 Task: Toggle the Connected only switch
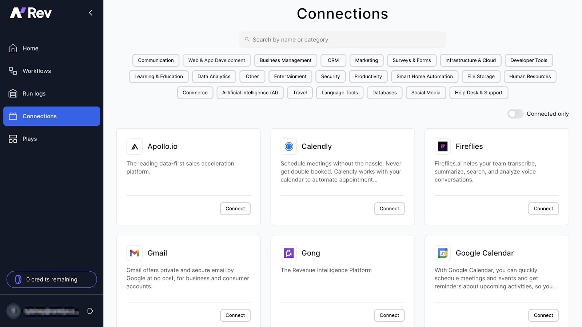515,114
